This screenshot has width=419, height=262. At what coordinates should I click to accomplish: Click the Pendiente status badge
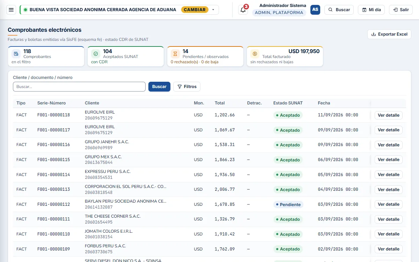(288, 204)
